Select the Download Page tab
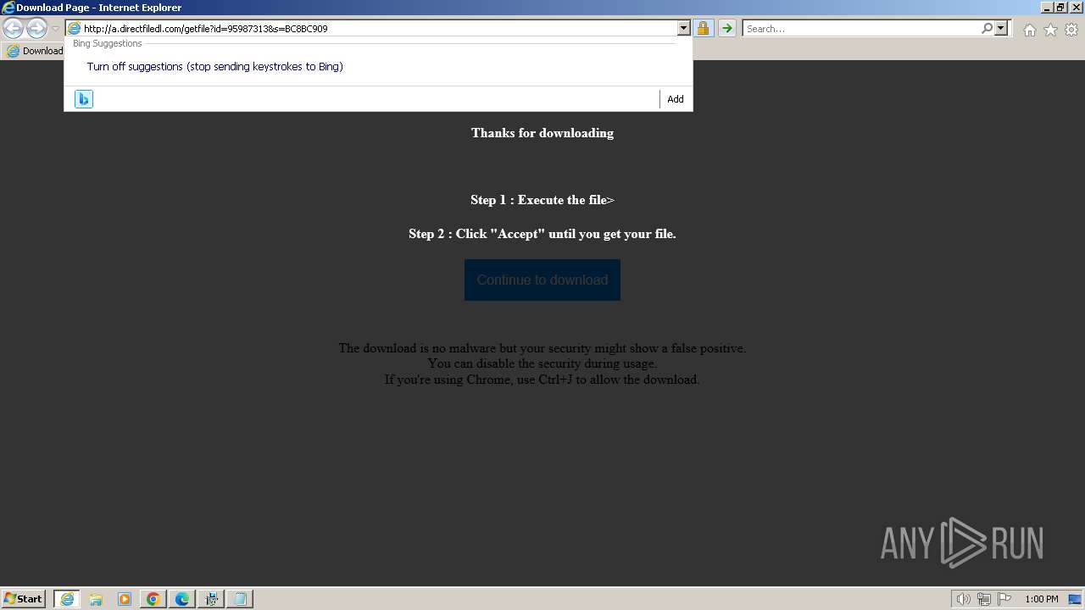Image resolution: width=1085 pixels, height=610 pixels. (34, 51)
